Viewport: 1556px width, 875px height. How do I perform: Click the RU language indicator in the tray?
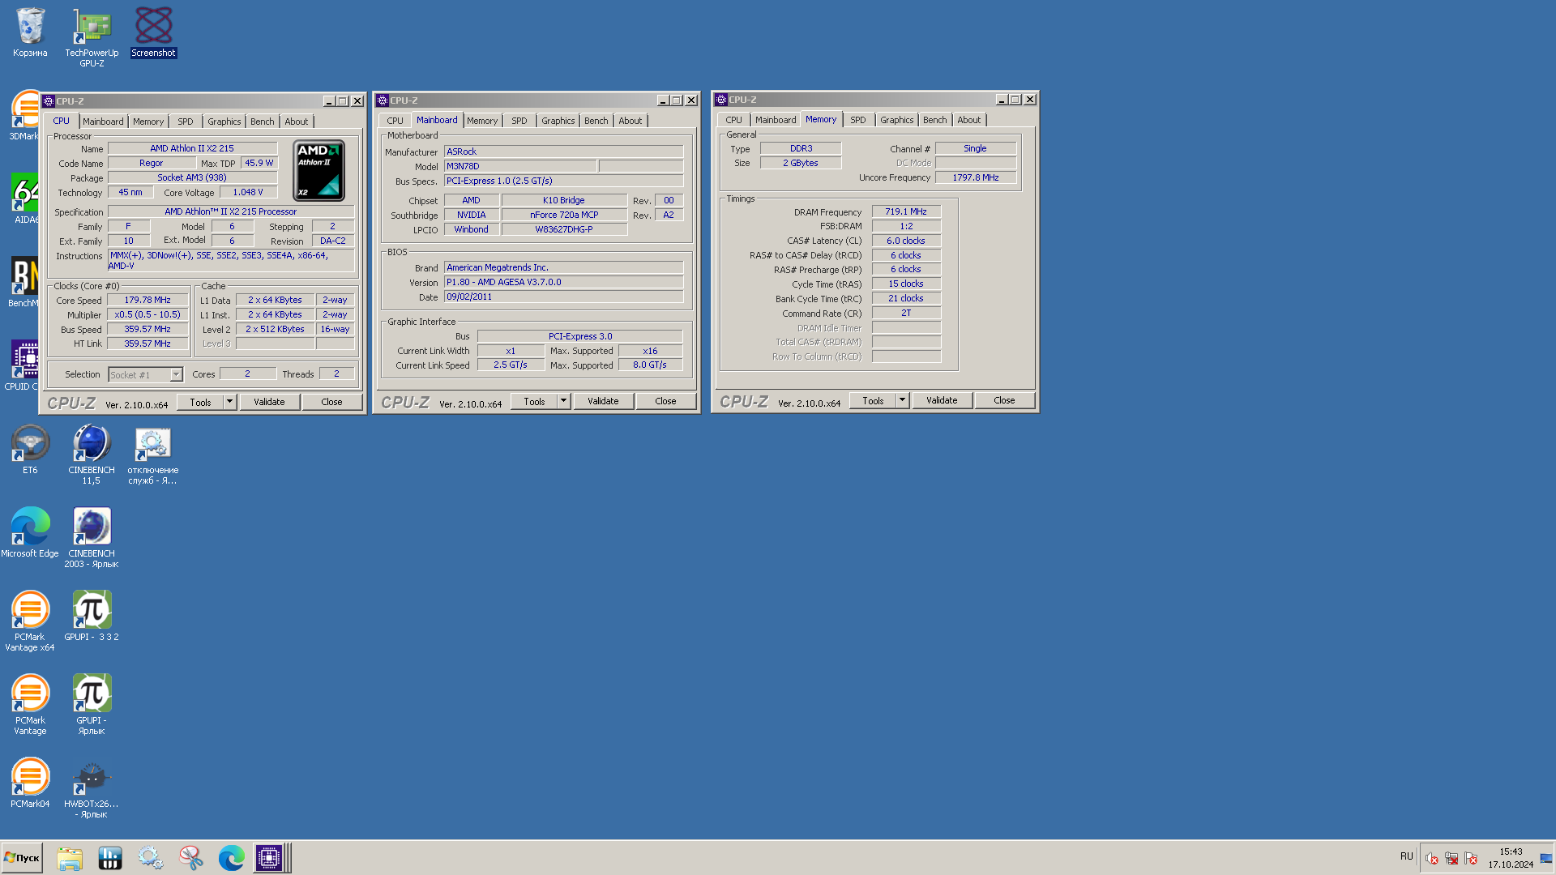coord(1406,856)
